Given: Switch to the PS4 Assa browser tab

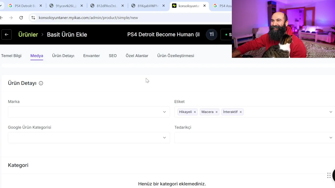Looking at the screenshot, I should tap(221, 6).
